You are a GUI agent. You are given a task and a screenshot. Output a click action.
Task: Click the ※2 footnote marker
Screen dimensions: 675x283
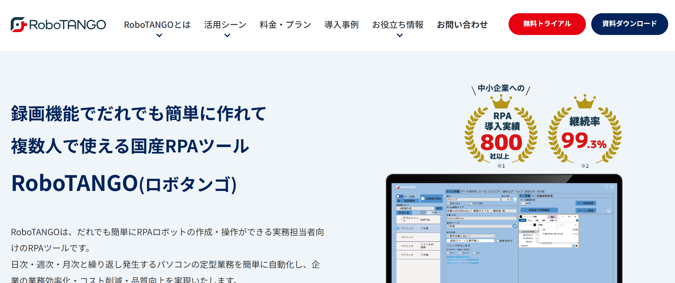pyautogui.click(x=585, y=166)
